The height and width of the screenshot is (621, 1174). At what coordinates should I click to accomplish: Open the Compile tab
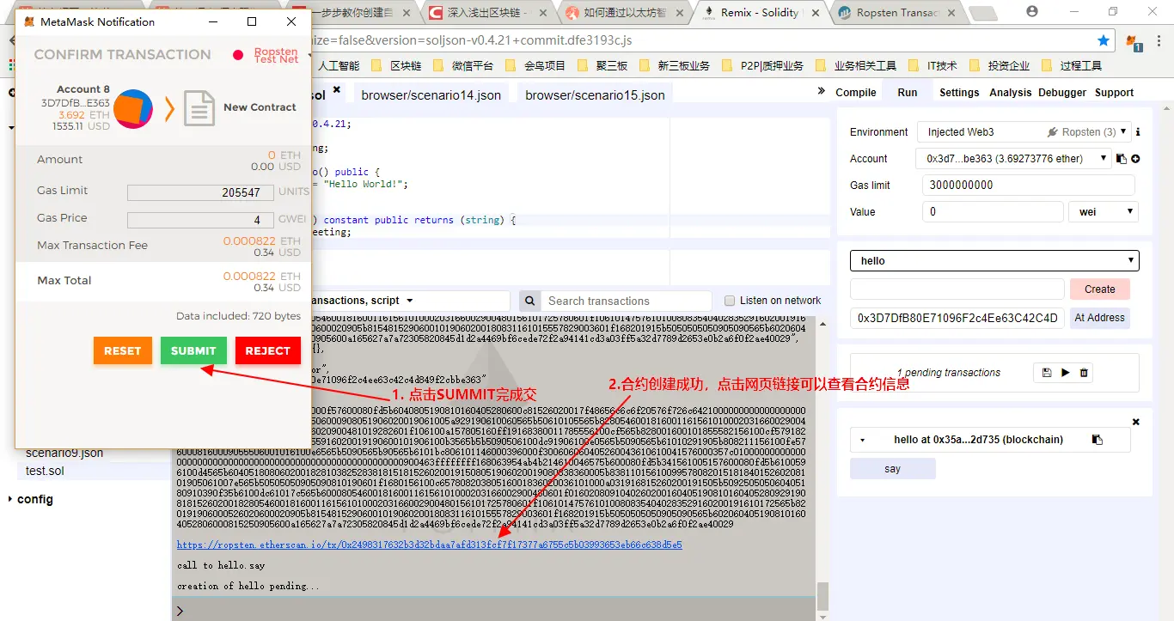[x=856, y=92]
